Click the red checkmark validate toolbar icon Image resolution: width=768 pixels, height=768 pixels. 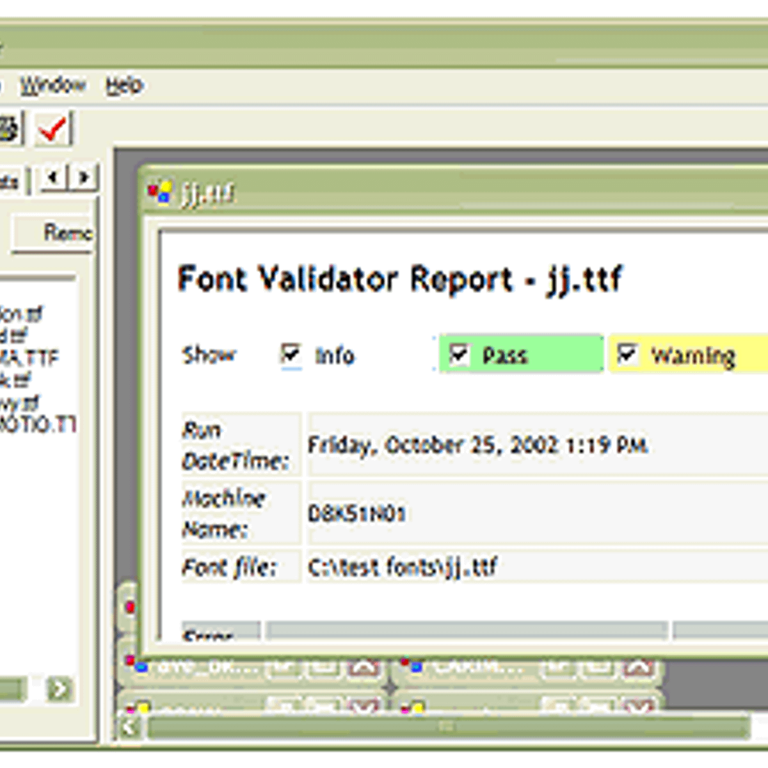coord(52,129)
